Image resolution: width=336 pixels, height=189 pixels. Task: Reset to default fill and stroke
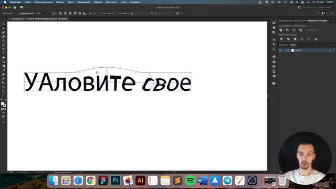(2, 100)
